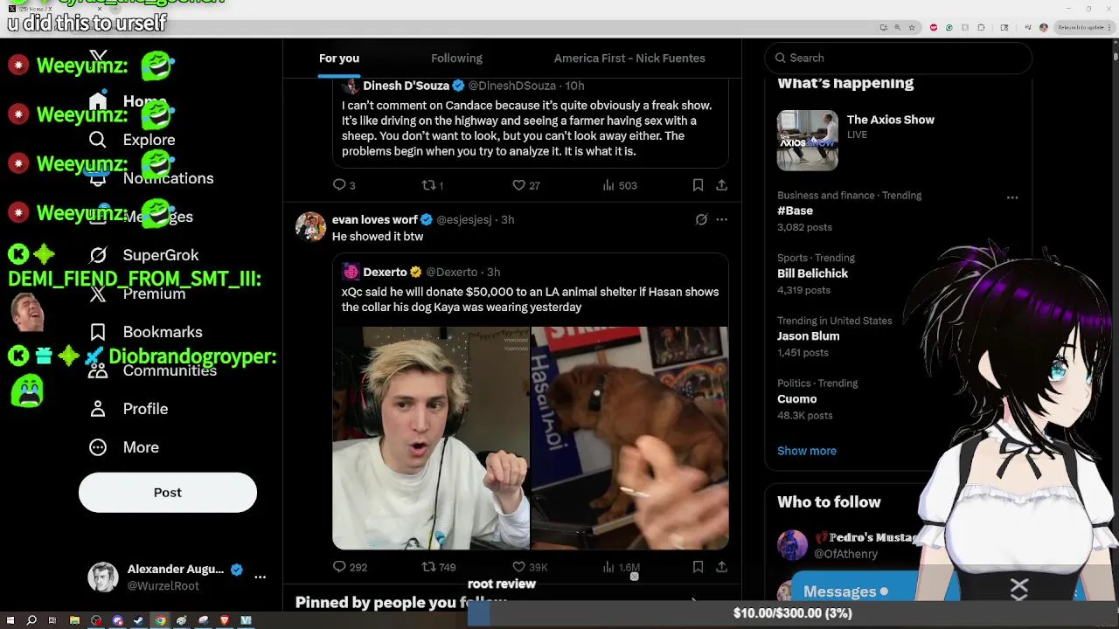The height and width of the screenshot is (629, 1119).
Task: Bookmark Dinesh D'Souza's post
Action: (698, 185)
